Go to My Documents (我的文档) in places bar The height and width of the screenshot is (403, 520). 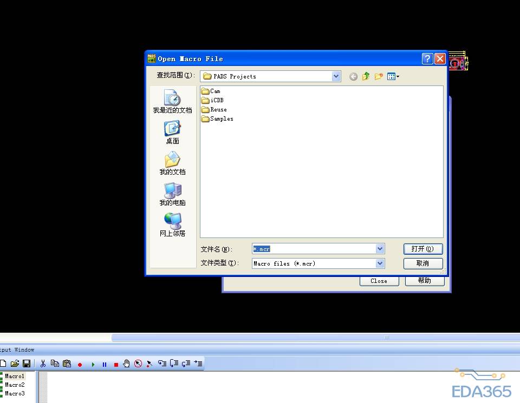pyautogui.click(x=172, y=163)
